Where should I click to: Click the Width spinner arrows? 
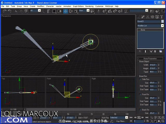[x=159, y=65]
